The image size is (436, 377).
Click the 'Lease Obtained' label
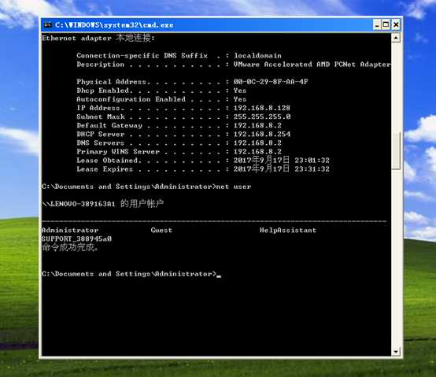click(107, 161)
